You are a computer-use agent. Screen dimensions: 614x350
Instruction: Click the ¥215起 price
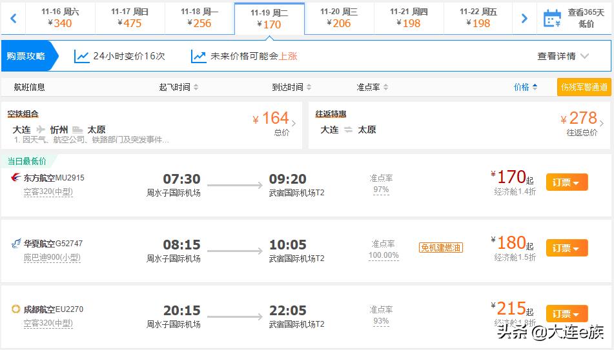click(x=512, y=309)
